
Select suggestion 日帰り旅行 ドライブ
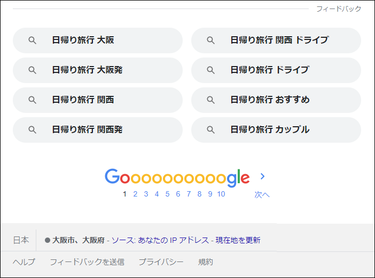[276, 70]
